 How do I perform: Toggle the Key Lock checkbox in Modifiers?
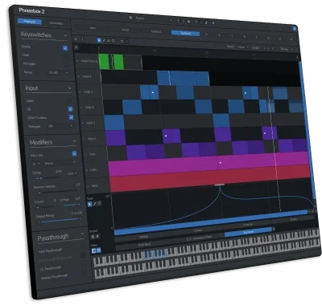pos(74,153)
